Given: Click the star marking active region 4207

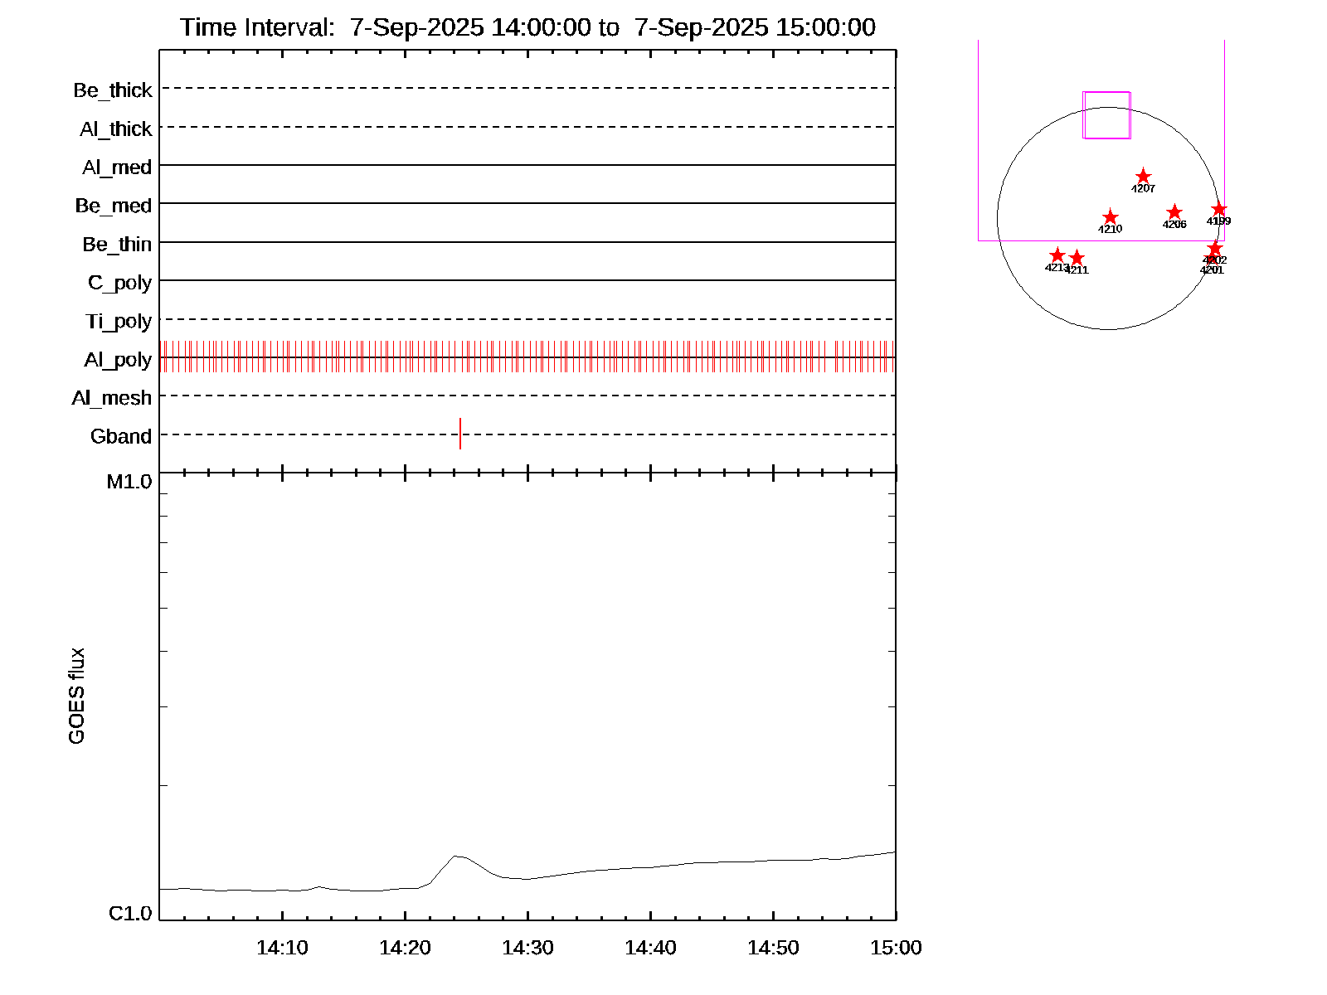Looking at the screenshot, I should pyautogui.click(x=1143, y=177).
